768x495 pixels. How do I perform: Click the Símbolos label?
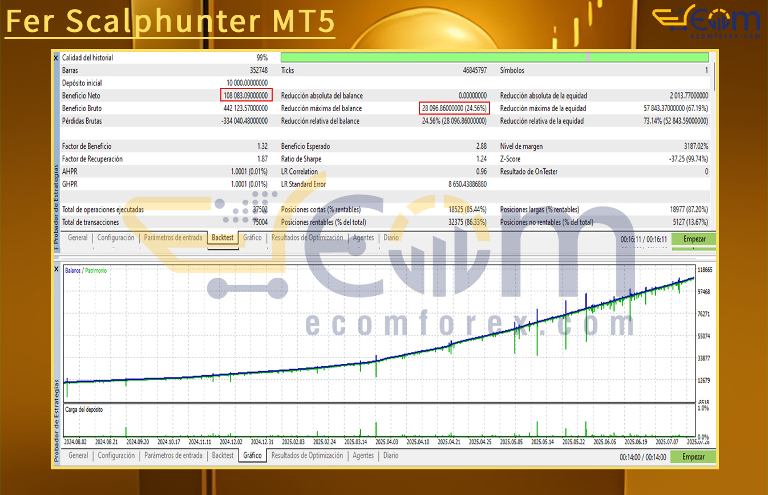pyautogui.click(x=512, y=71)
